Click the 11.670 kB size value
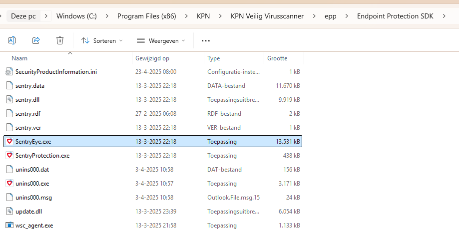Image resolution: width=459 pixels, height=232 pixels. [x=288, y=86]
